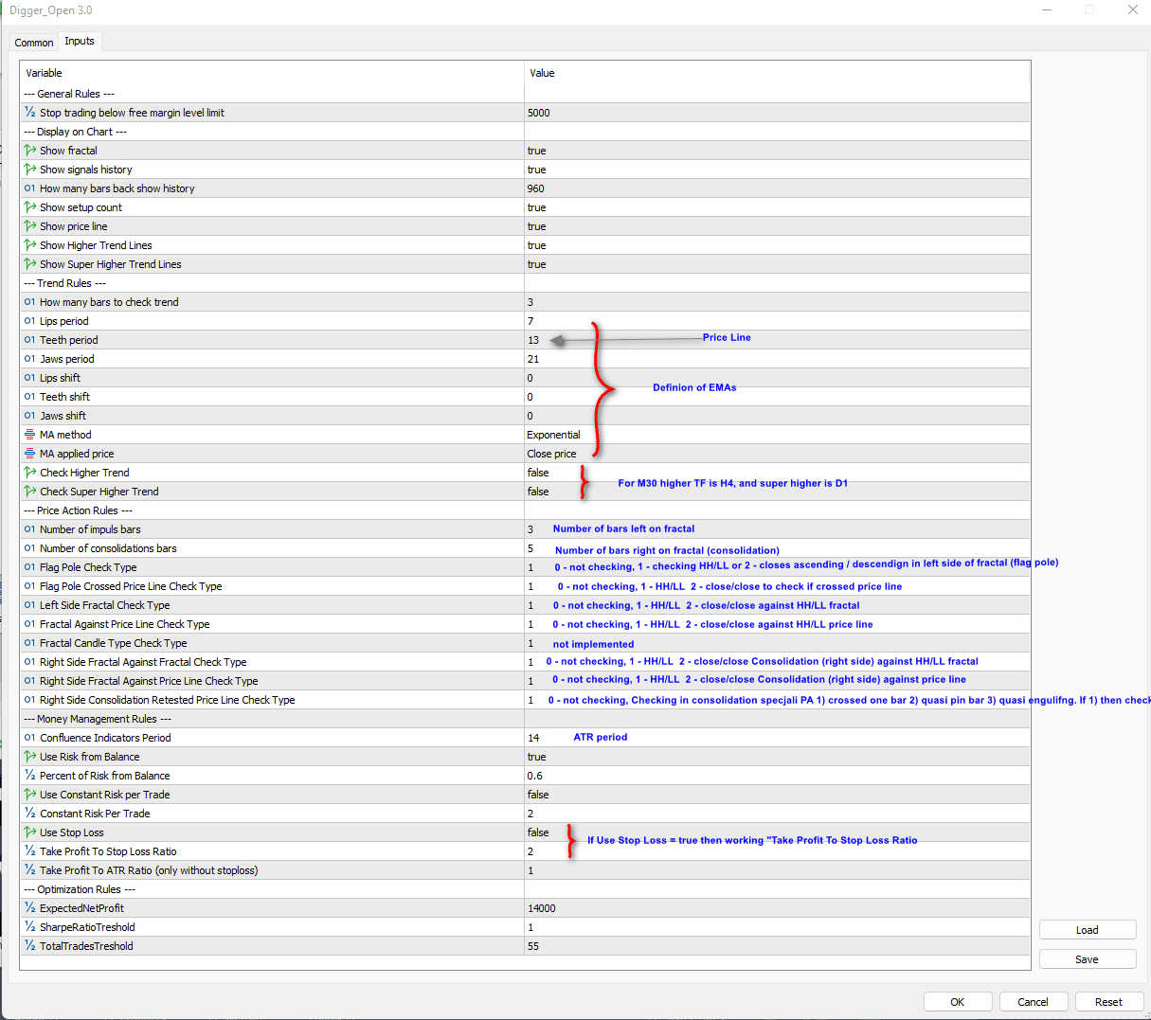Click the integer icon beside Jaws period
Screen dimensions: 1151x1020
click(x=30, y=359)
